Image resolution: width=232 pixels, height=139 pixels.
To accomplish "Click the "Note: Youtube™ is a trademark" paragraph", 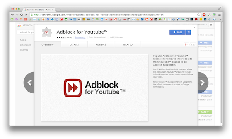I will [x=172, y=84].
